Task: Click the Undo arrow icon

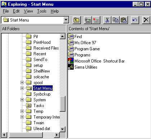Action: [135, 20]
